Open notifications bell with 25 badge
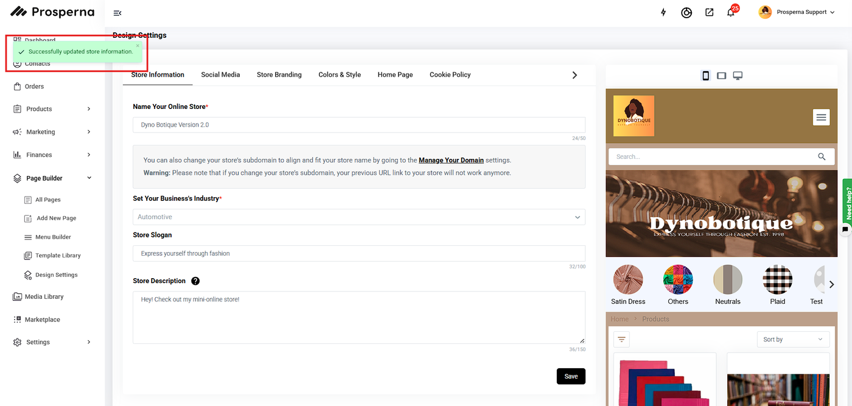852x406 pixels. coord(731,12)
